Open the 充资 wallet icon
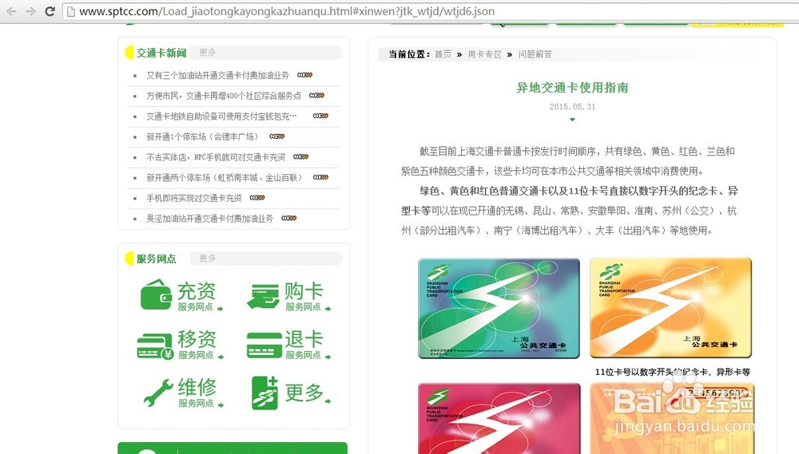This screenshot has height=454, width=799. 156,294
